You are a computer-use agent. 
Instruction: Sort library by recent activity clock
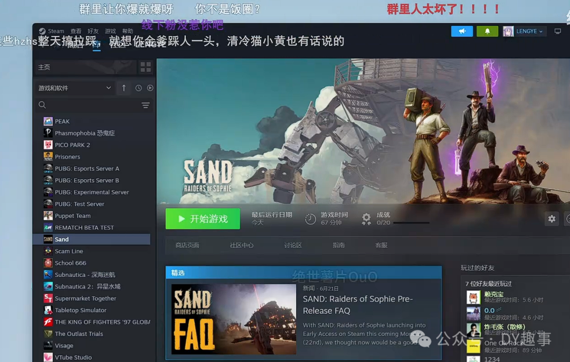tap(138, 88)
